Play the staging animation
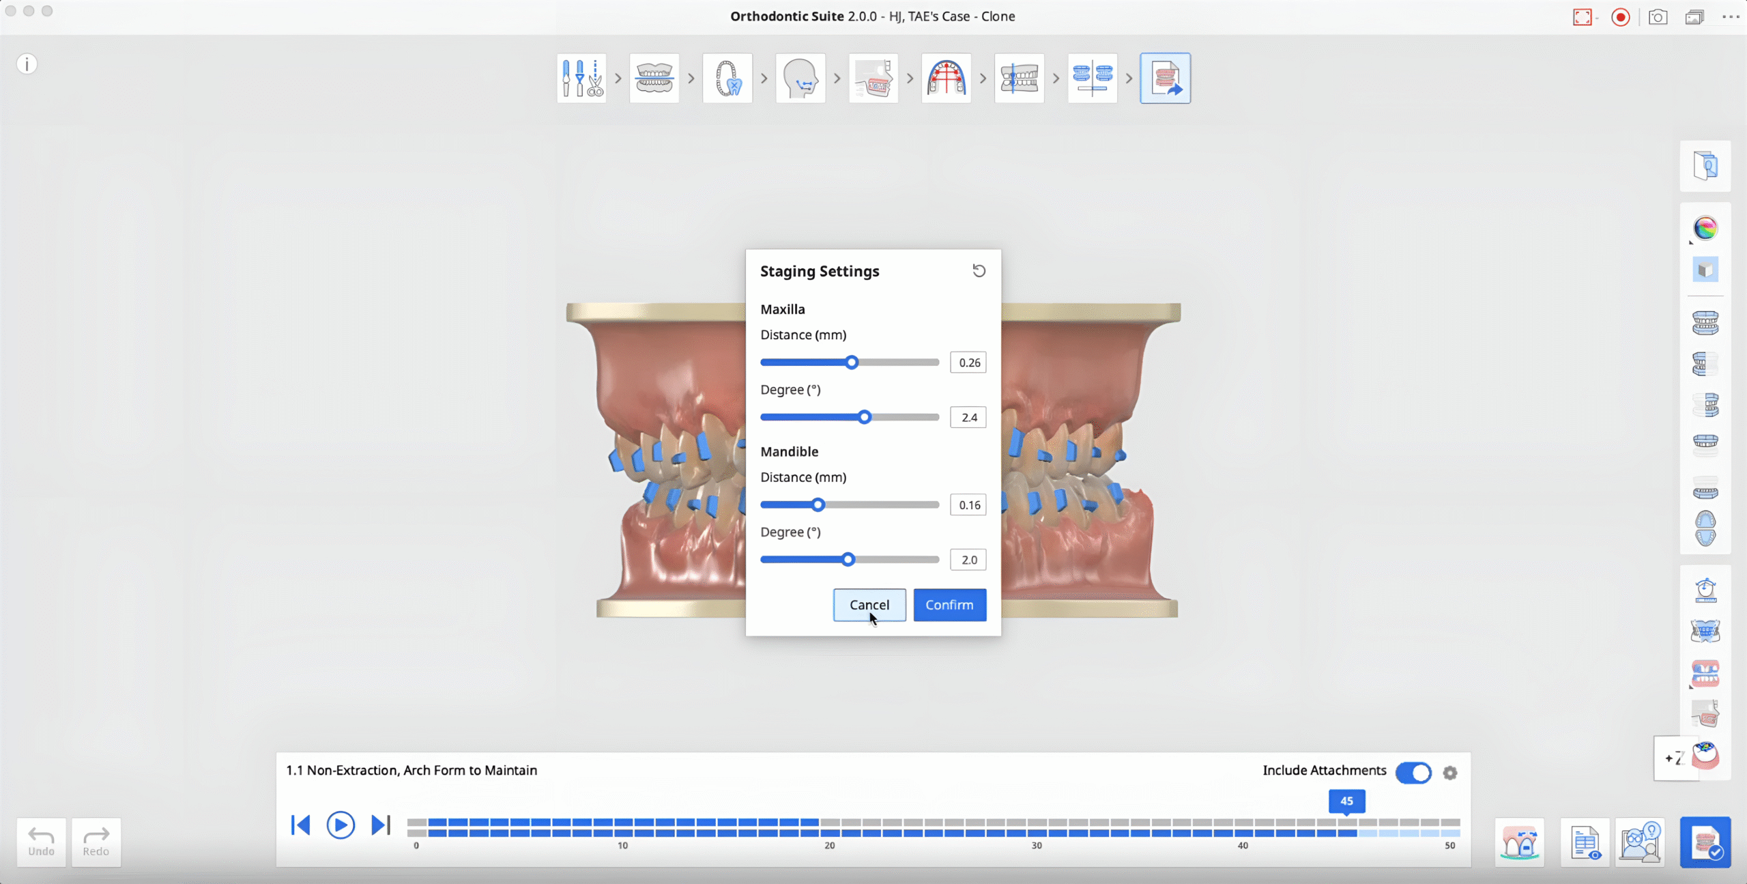This screenshot has width=1747, height=884. click(x=341, y=825)
